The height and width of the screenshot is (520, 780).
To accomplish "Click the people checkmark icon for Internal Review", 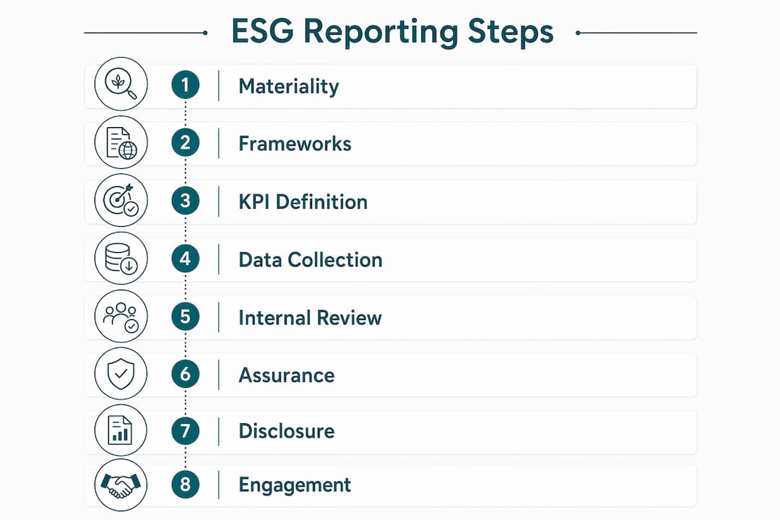I will [x=121, y=316].
